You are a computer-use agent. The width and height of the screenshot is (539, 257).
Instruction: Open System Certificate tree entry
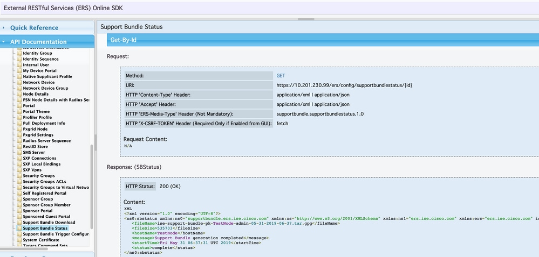[41, 239]
